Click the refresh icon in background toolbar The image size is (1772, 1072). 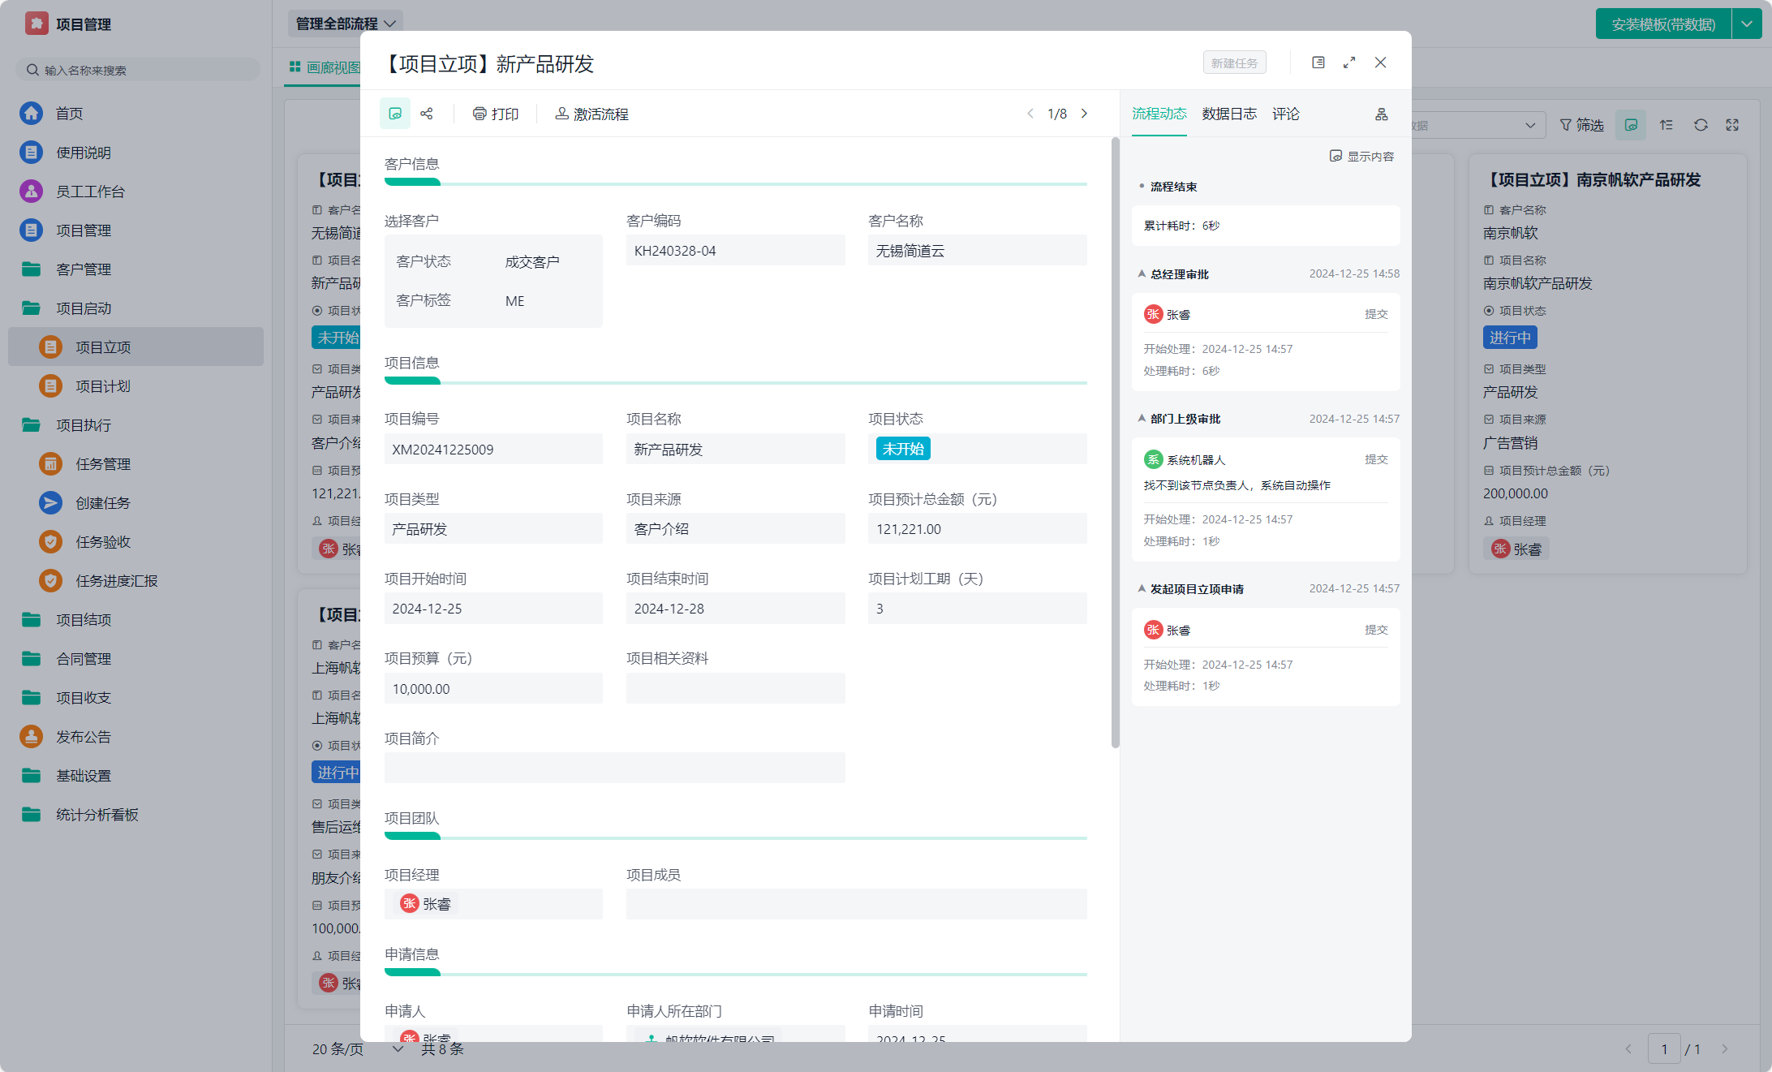[x=1701, y=125]
